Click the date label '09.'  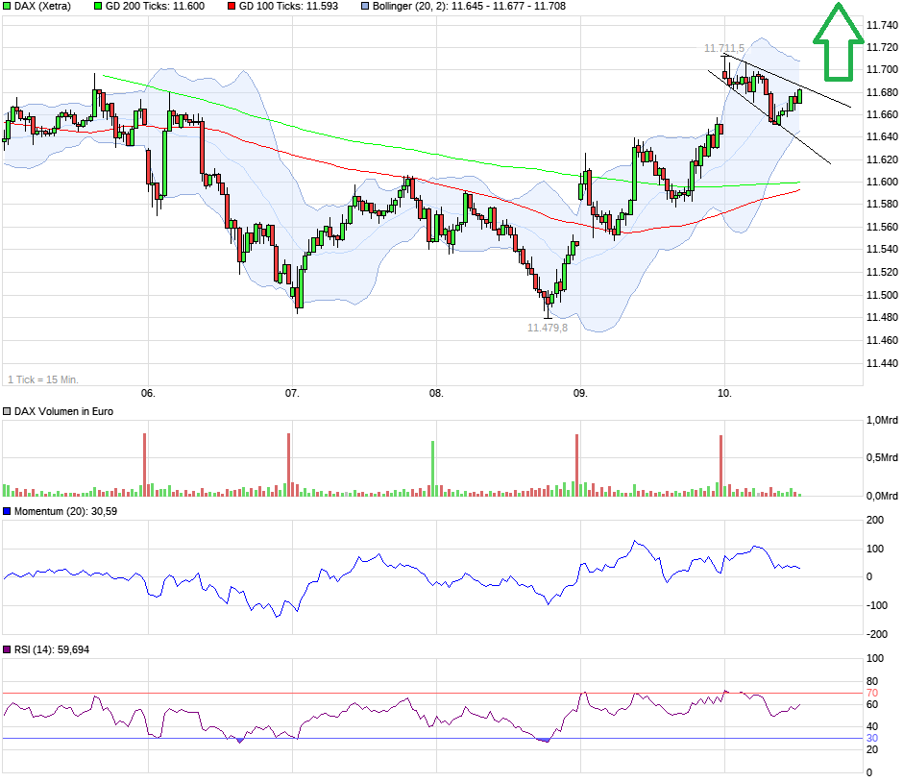point(580,393)
